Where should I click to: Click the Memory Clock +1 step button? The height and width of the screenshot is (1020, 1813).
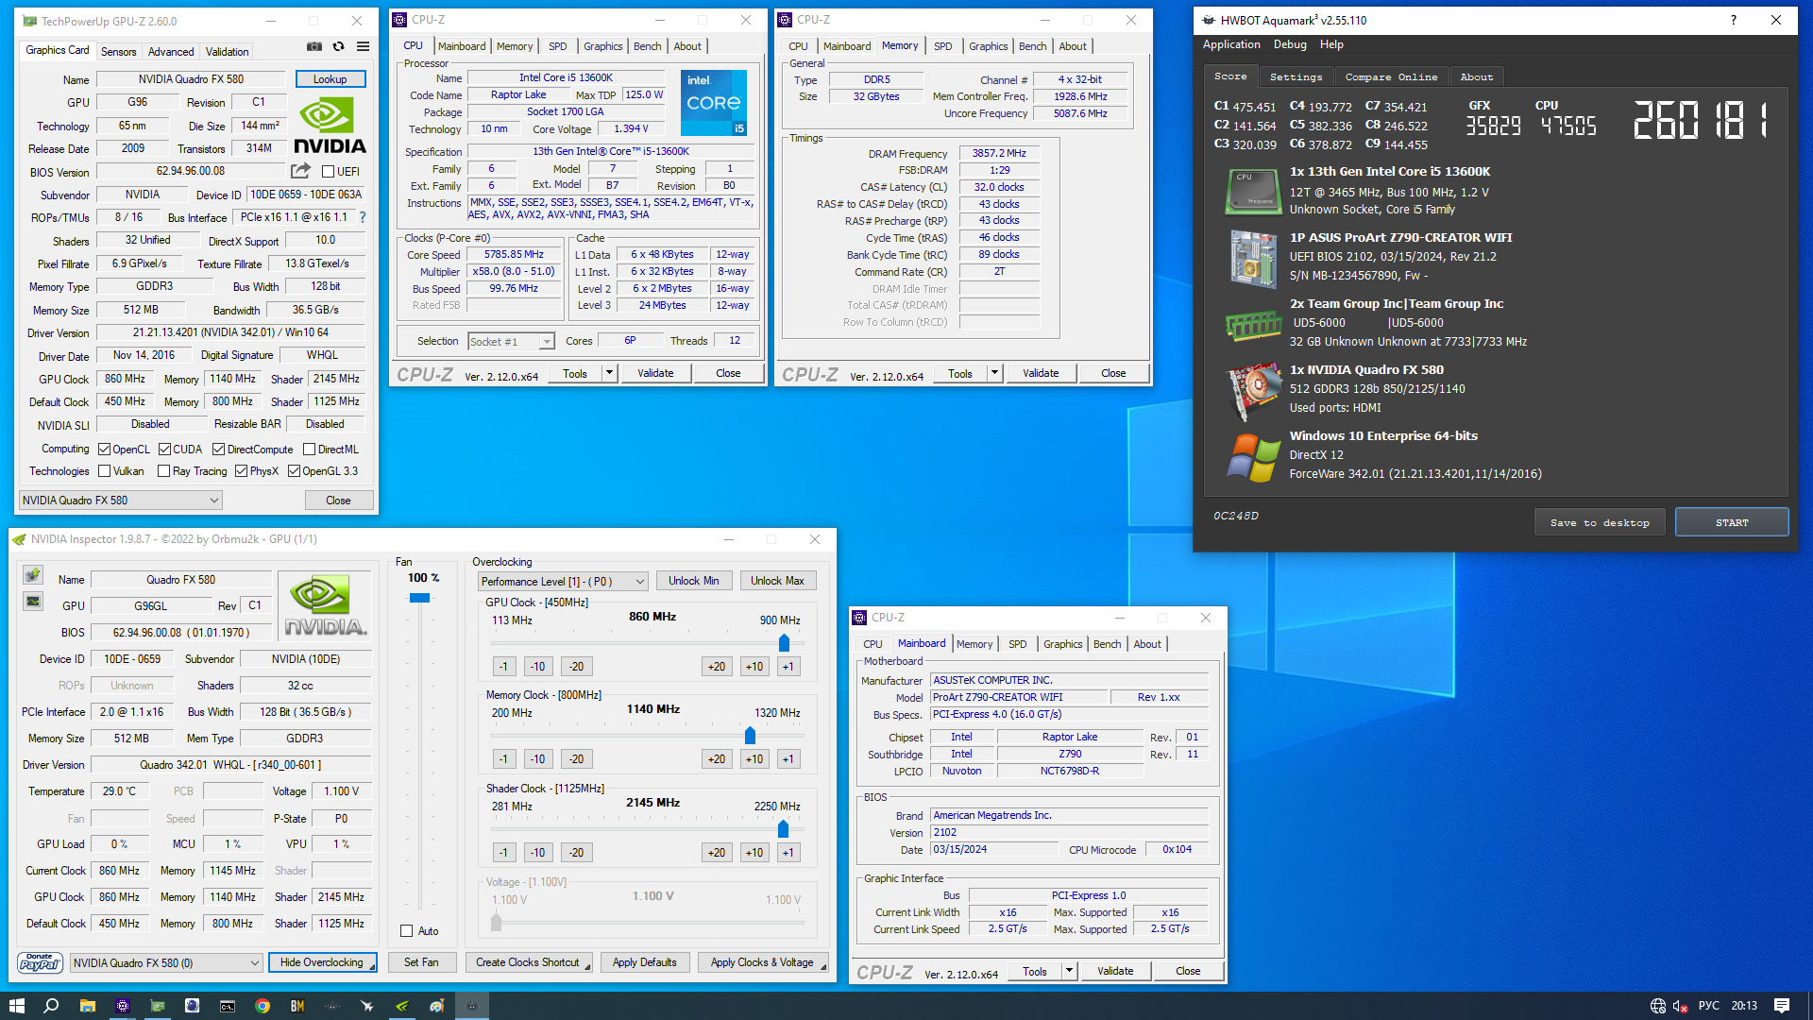tap(788, 759)
